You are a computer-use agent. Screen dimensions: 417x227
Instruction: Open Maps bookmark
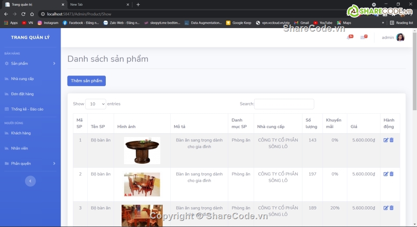344,23
